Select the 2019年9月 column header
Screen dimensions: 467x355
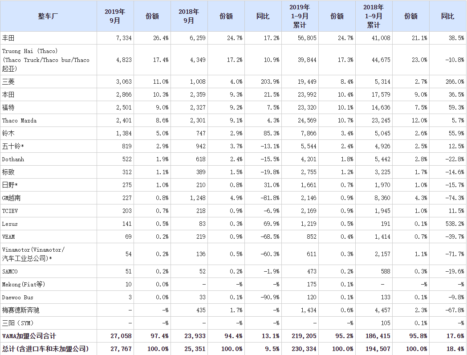coord(115,16)
